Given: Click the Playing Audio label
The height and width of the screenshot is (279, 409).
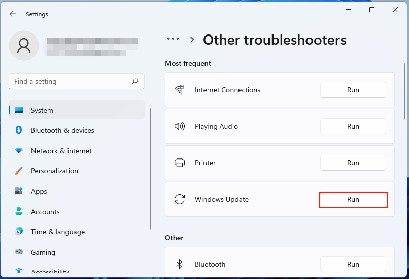Looking at the screenshot, I should 216,126.
